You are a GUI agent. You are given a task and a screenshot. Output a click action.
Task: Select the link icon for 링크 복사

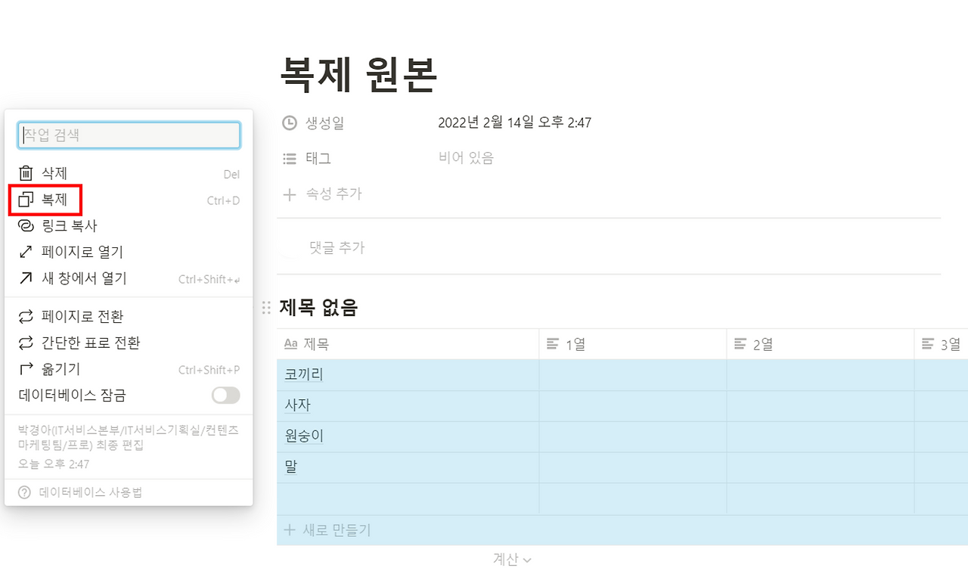click(25, 225)
